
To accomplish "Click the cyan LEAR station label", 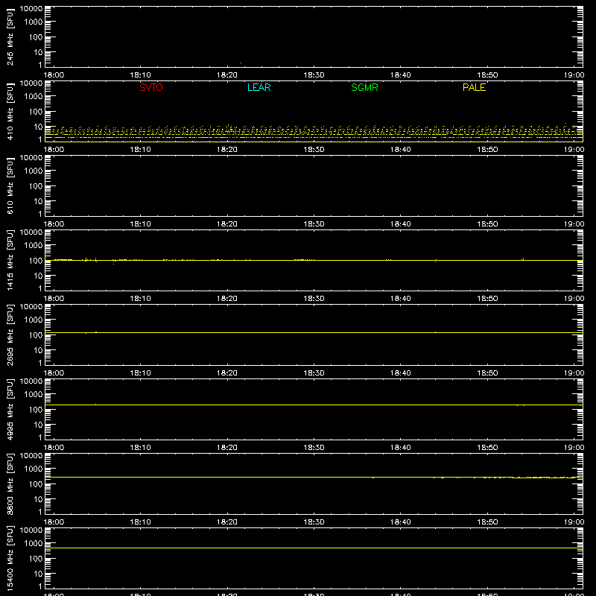I will 259,87.
